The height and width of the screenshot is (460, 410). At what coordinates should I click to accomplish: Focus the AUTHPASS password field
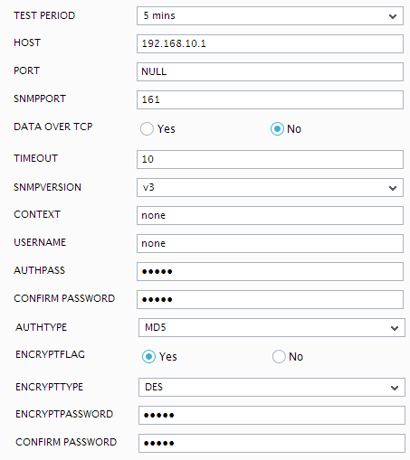(270, 271)
